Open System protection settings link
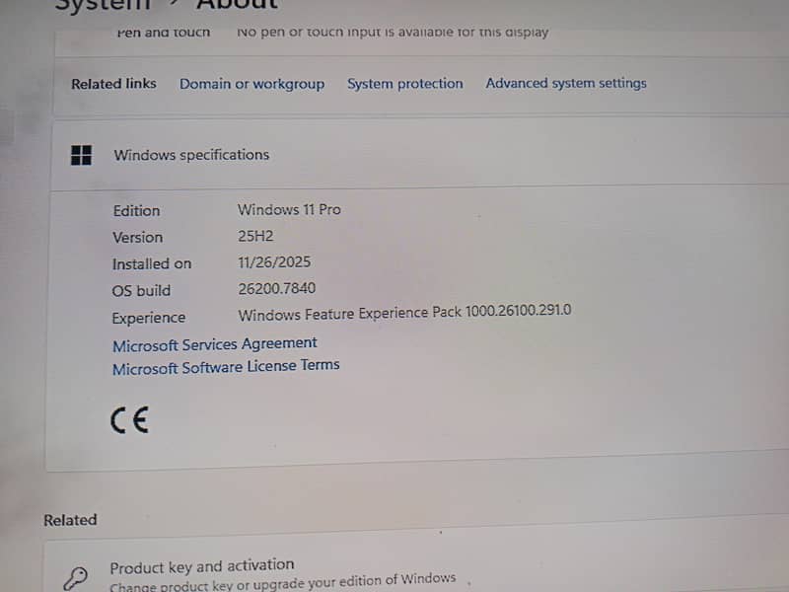 tap(404, 84)
